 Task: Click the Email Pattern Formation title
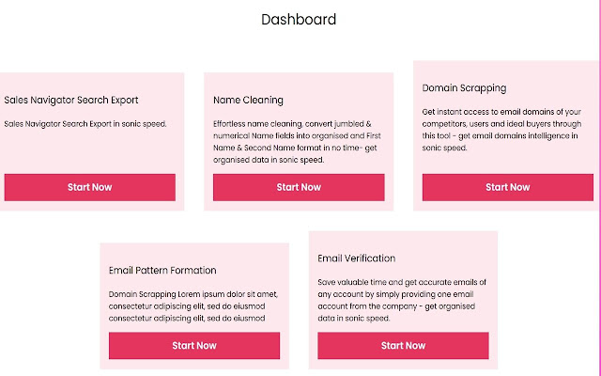coord(162,271)
